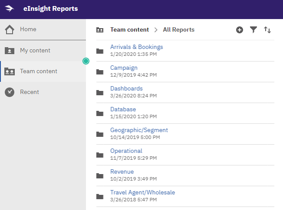
Task: Click the eInsight bird logo icon
Action: (10, 9)
